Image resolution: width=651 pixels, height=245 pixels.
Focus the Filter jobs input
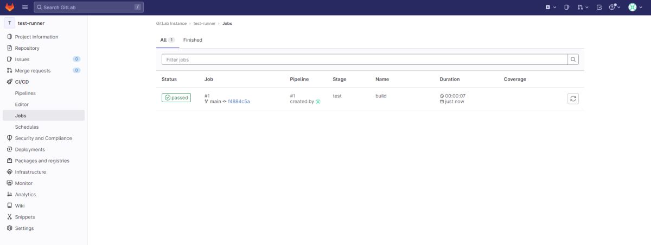365,59
